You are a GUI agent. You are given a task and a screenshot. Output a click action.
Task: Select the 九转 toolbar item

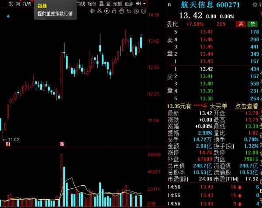(27, 3)
